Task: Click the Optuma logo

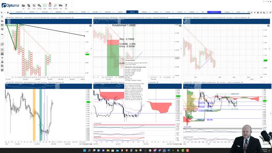Action: pos(10,6)
